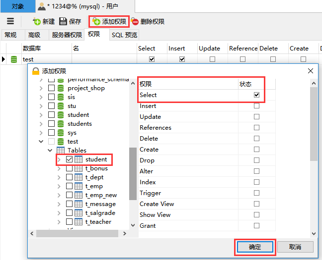The image size is (322, 260).
Task: Expand the t_message table node
Action: tap(59, 204)
